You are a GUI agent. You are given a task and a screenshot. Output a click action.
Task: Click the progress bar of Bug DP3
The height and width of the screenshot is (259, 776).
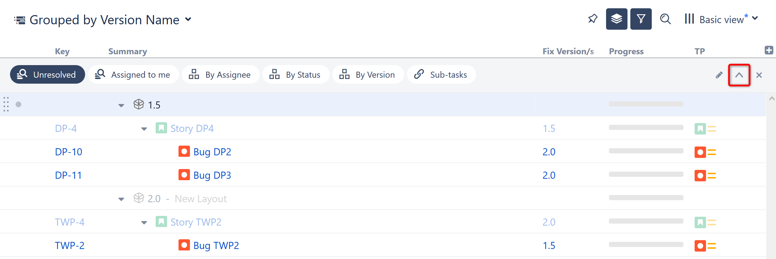click(x=645, y=174)
